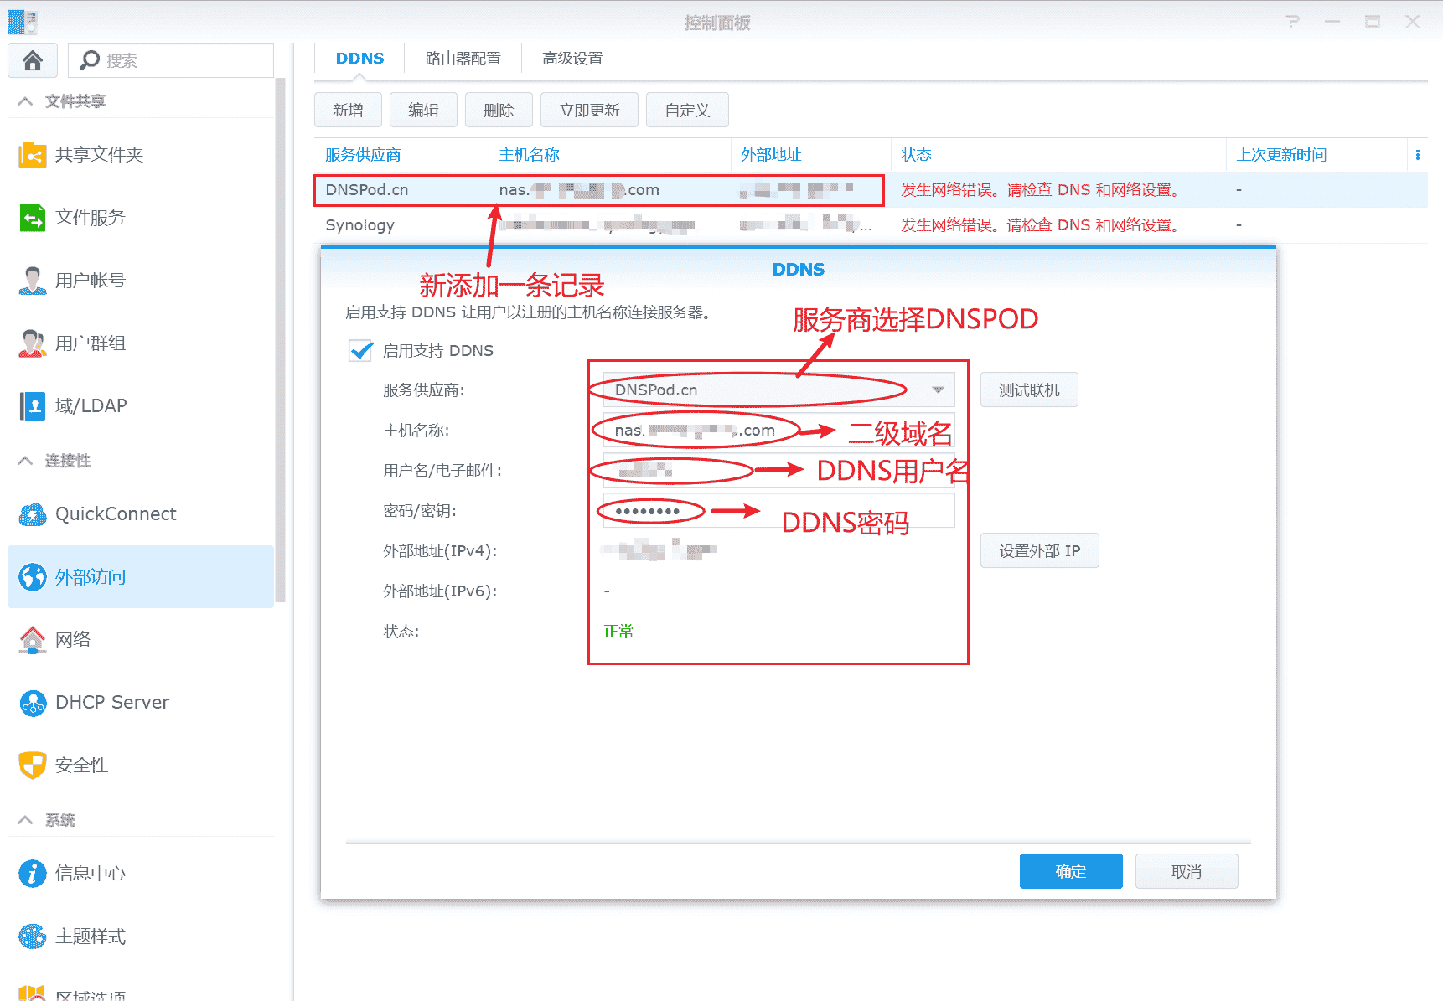Click the 主机名称 input field
1443x1001 pixels.
coord(778,430)
